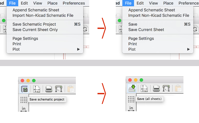Click Print icon in the window showing the 'Save schematic project' tooltip
Screen dimensions: 199x123
49,89
